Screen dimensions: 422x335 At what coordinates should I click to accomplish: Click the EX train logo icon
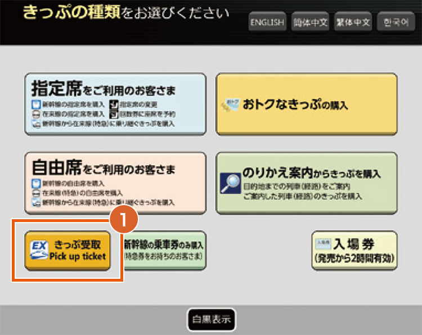(39, 250)
